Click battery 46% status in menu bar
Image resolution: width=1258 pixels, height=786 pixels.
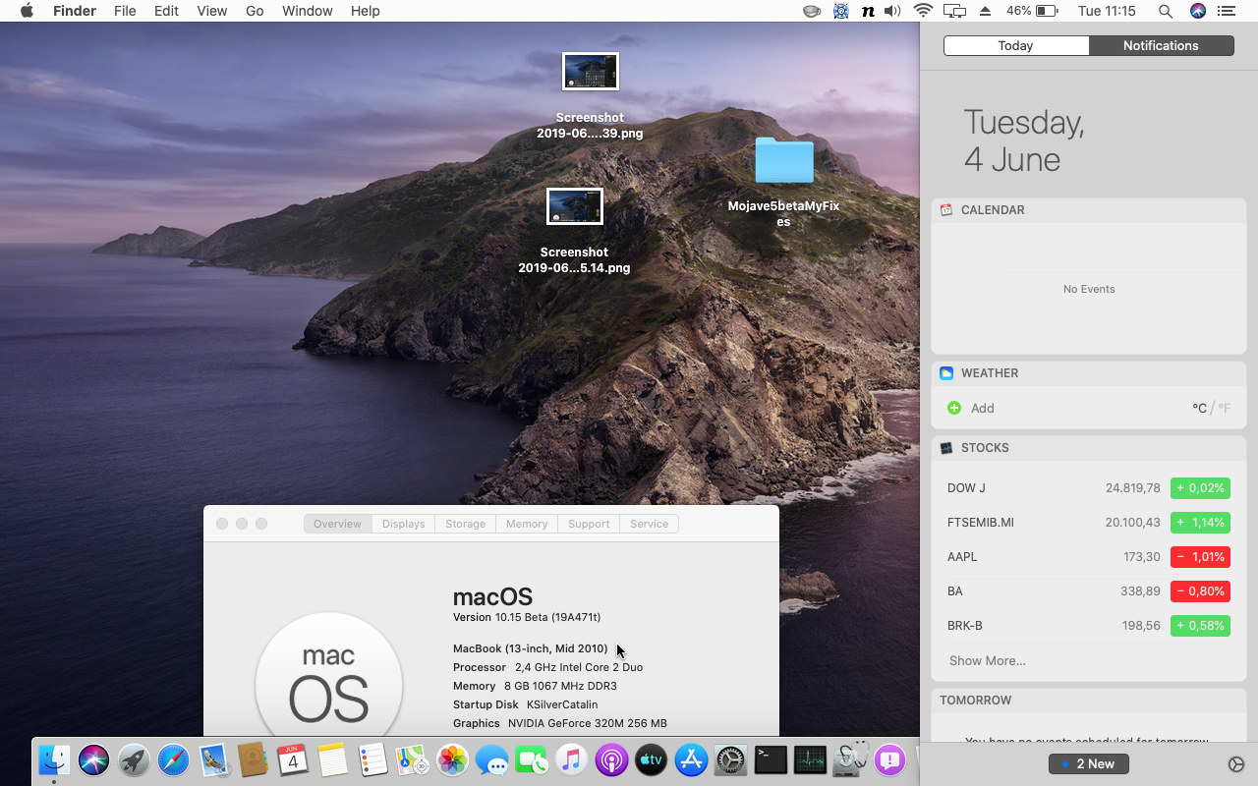click(x=1032, y=11)
